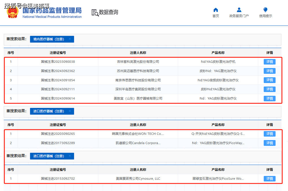
Task: Click registration number 国械注进20203090265
Action: 58,134
